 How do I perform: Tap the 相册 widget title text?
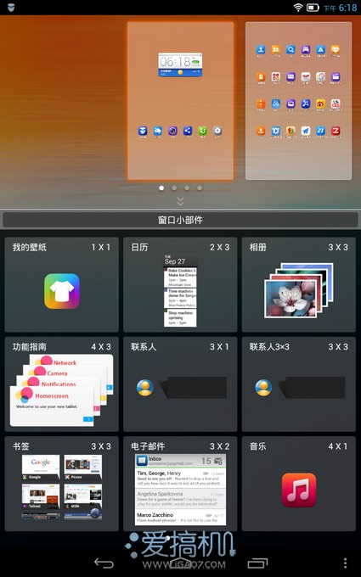(x=258, y=247)
